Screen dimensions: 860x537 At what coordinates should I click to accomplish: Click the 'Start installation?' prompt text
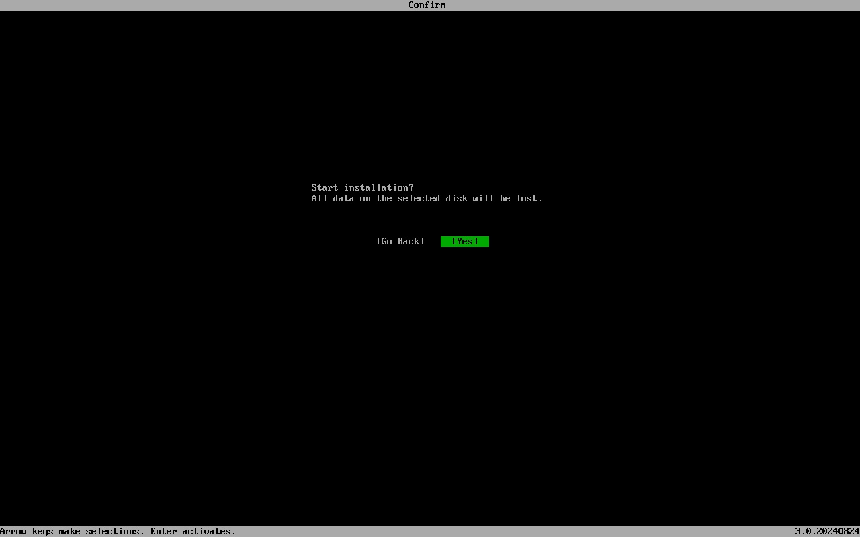[x=363, y=188]
